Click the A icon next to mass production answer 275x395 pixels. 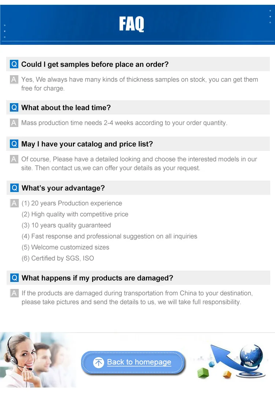click(14, 123)
